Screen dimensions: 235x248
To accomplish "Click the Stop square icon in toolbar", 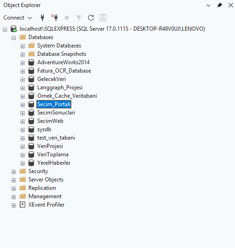I will point(67,18).
